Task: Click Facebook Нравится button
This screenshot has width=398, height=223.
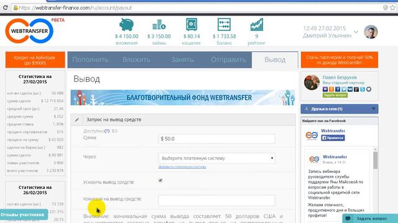Action: (x=333, y=138)
